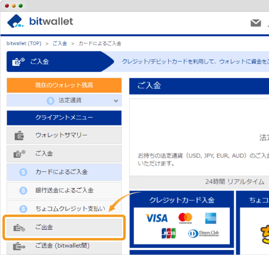The image size is (269, 255).
Task: Click the ご送金 (bitwallet間) transfer icon
Action: tap(19, 246)
